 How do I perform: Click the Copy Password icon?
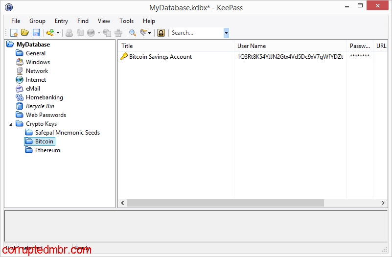pos(80,33)
